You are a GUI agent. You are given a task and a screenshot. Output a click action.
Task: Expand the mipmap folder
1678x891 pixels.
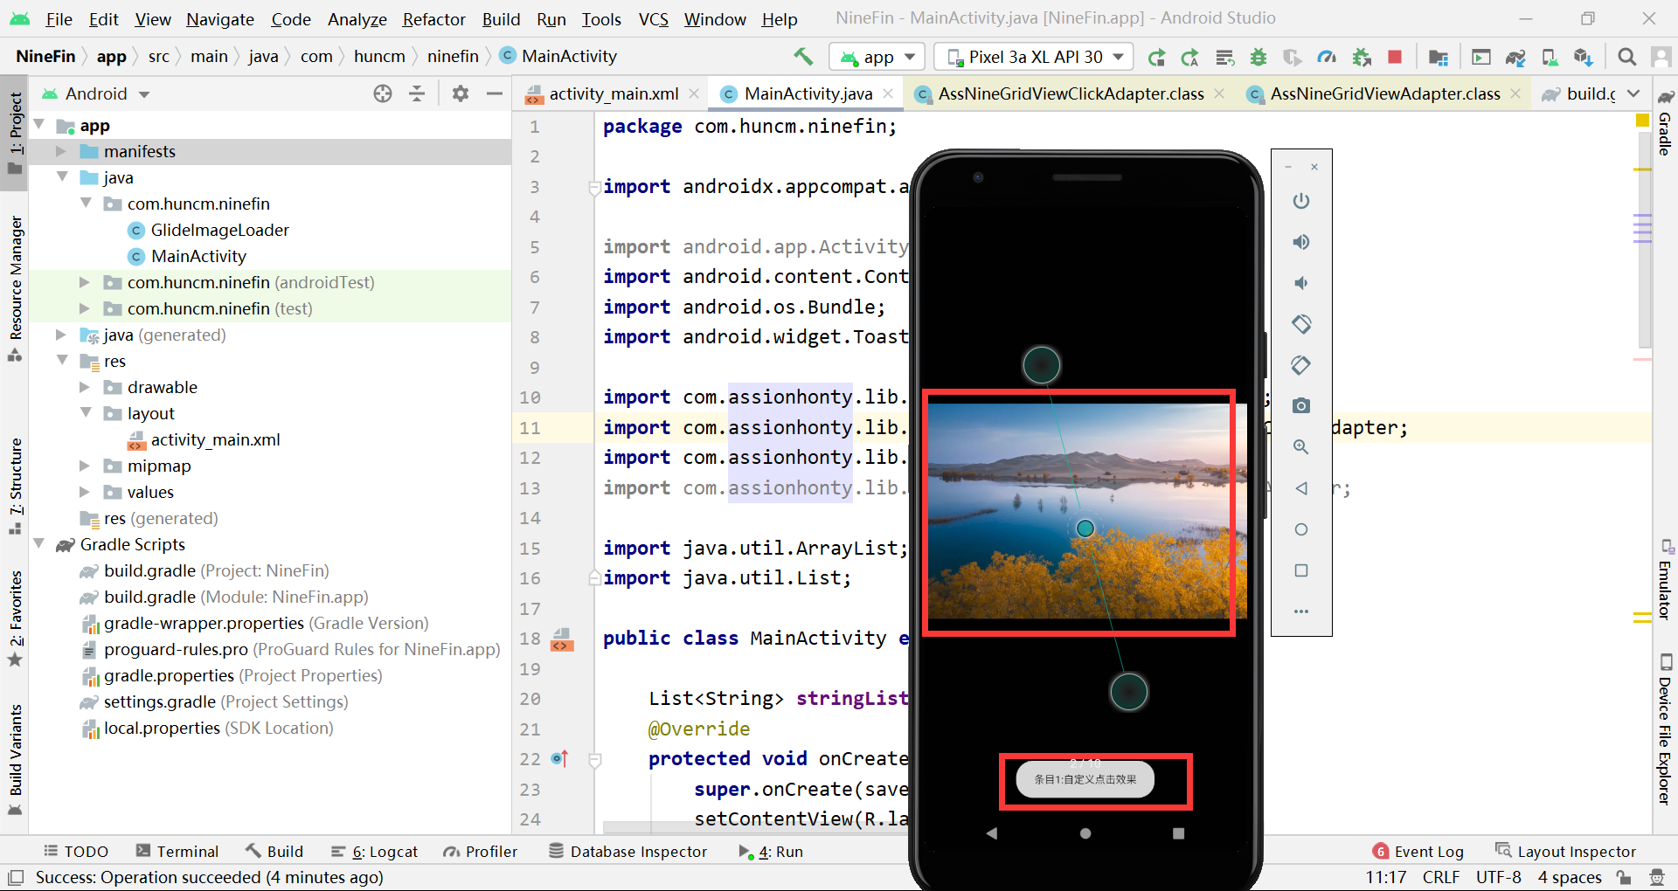pos(85,466)
